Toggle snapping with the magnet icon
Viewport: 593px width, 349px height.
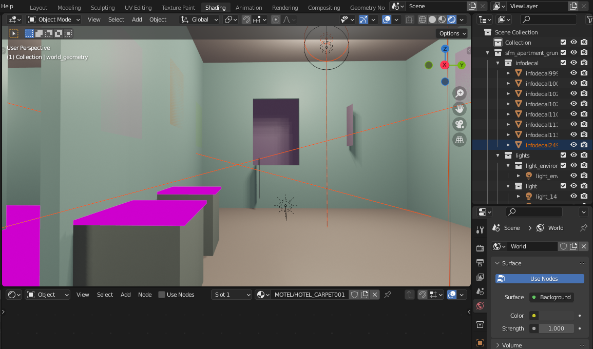246,19
